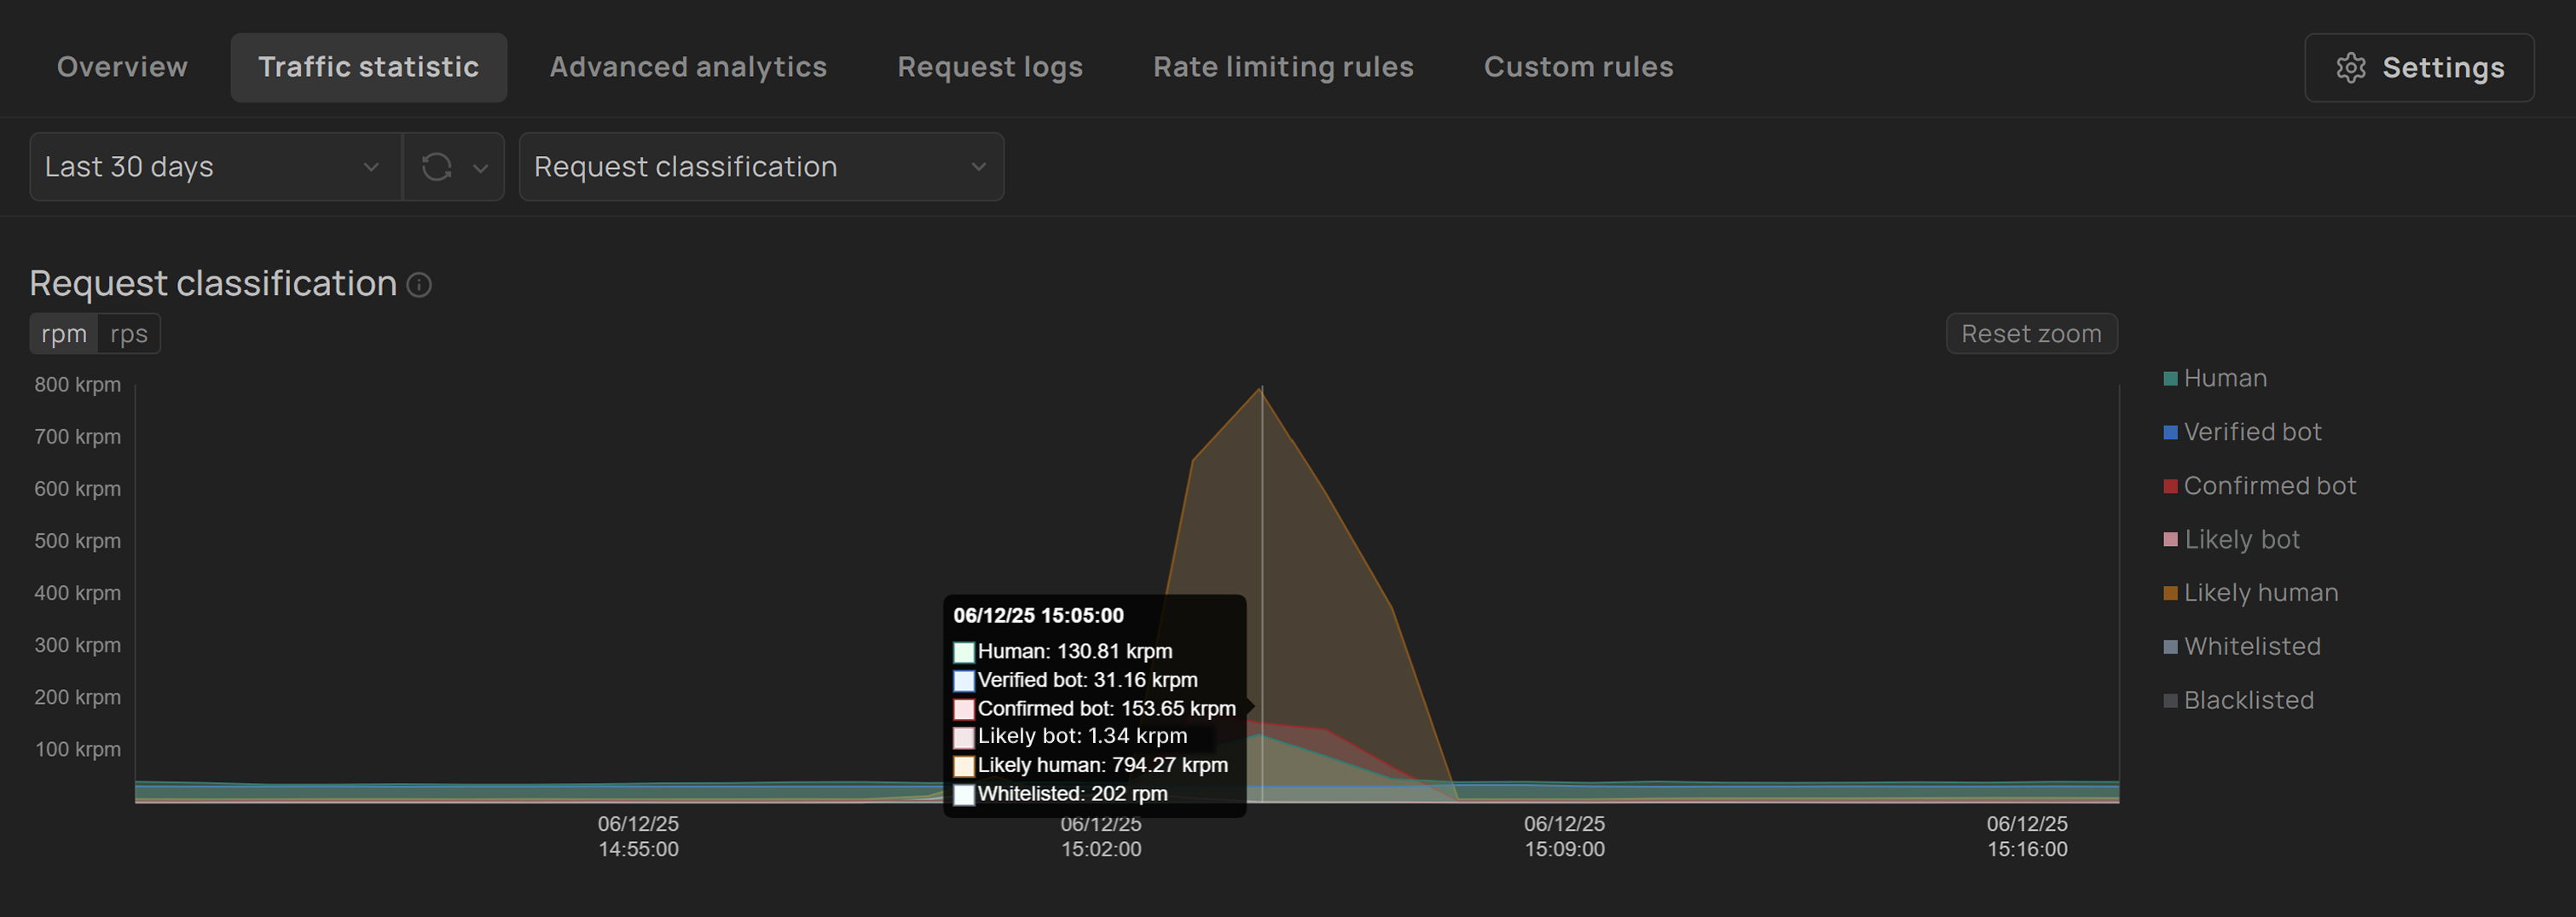Click the tooltip row Verified bot: 31.16 krpm

1075,681
